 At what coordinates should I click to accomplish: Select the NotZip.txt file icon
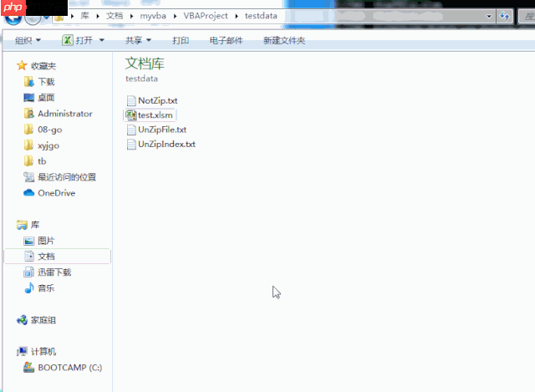point(131,100)
